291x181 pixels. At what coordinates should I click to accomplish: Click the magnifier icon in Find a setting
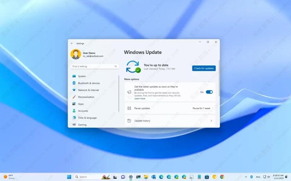click(x=116, y=66)
